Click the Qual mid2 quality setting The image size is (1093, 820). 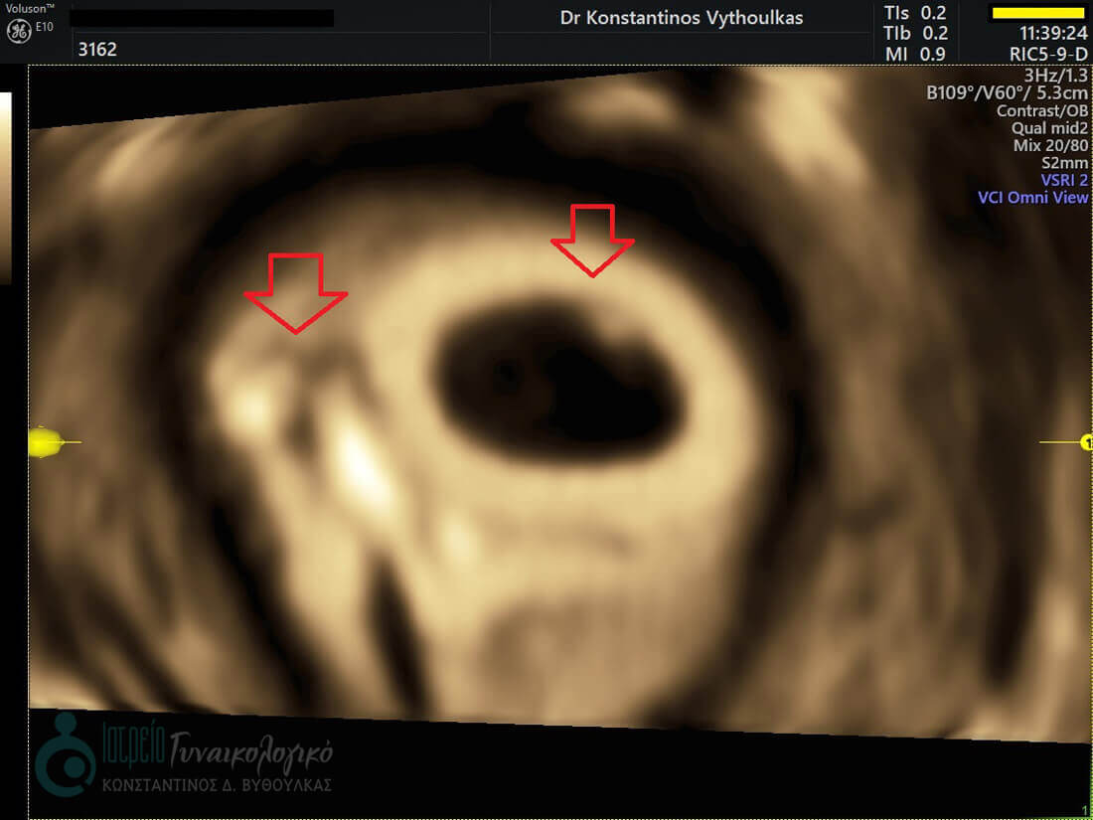[x=1049, y=128]
